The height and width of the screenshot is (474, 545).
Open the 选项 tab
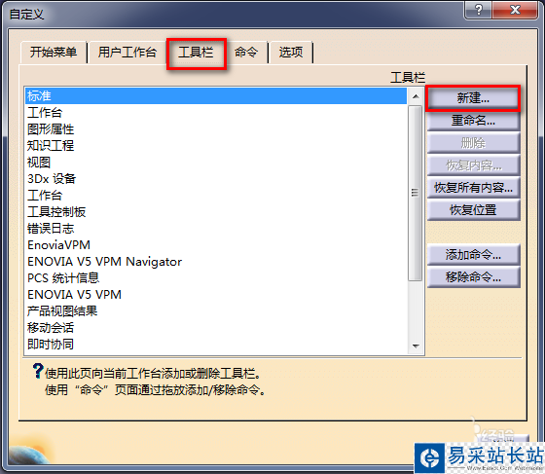coord(291,53)
